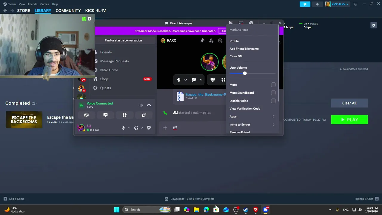This screenshot has height=215, width=382.
Task: Open Steam Games menu
Action: tap(44, 4)
